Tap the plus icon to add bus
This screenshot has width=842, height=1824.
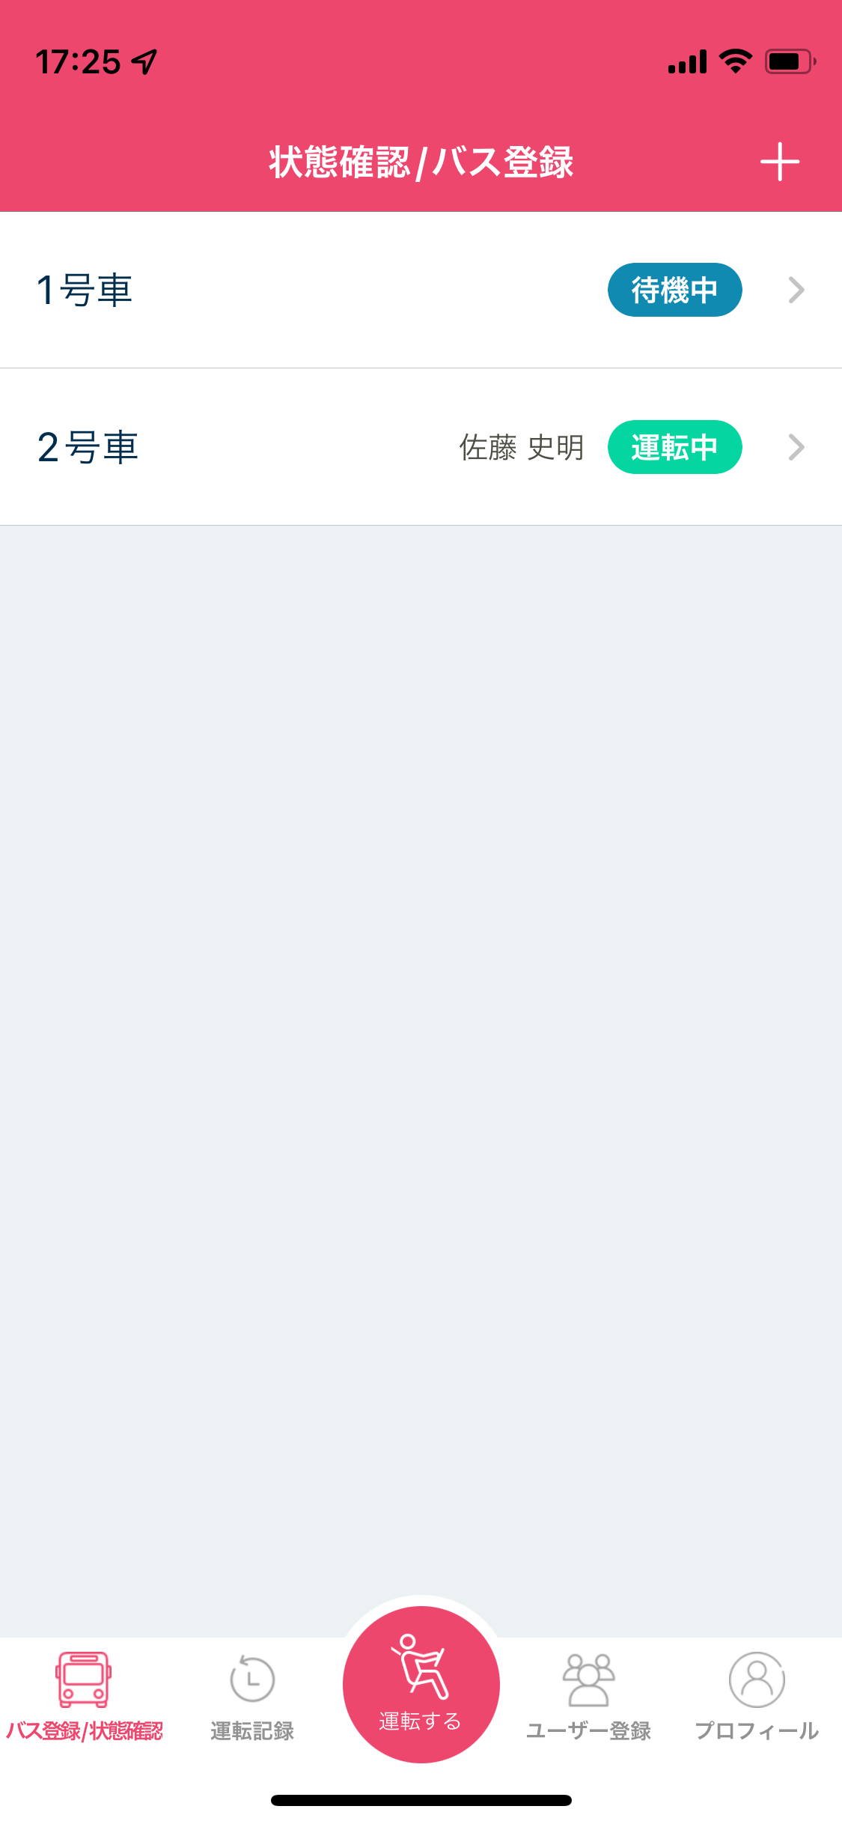[779, 162]
